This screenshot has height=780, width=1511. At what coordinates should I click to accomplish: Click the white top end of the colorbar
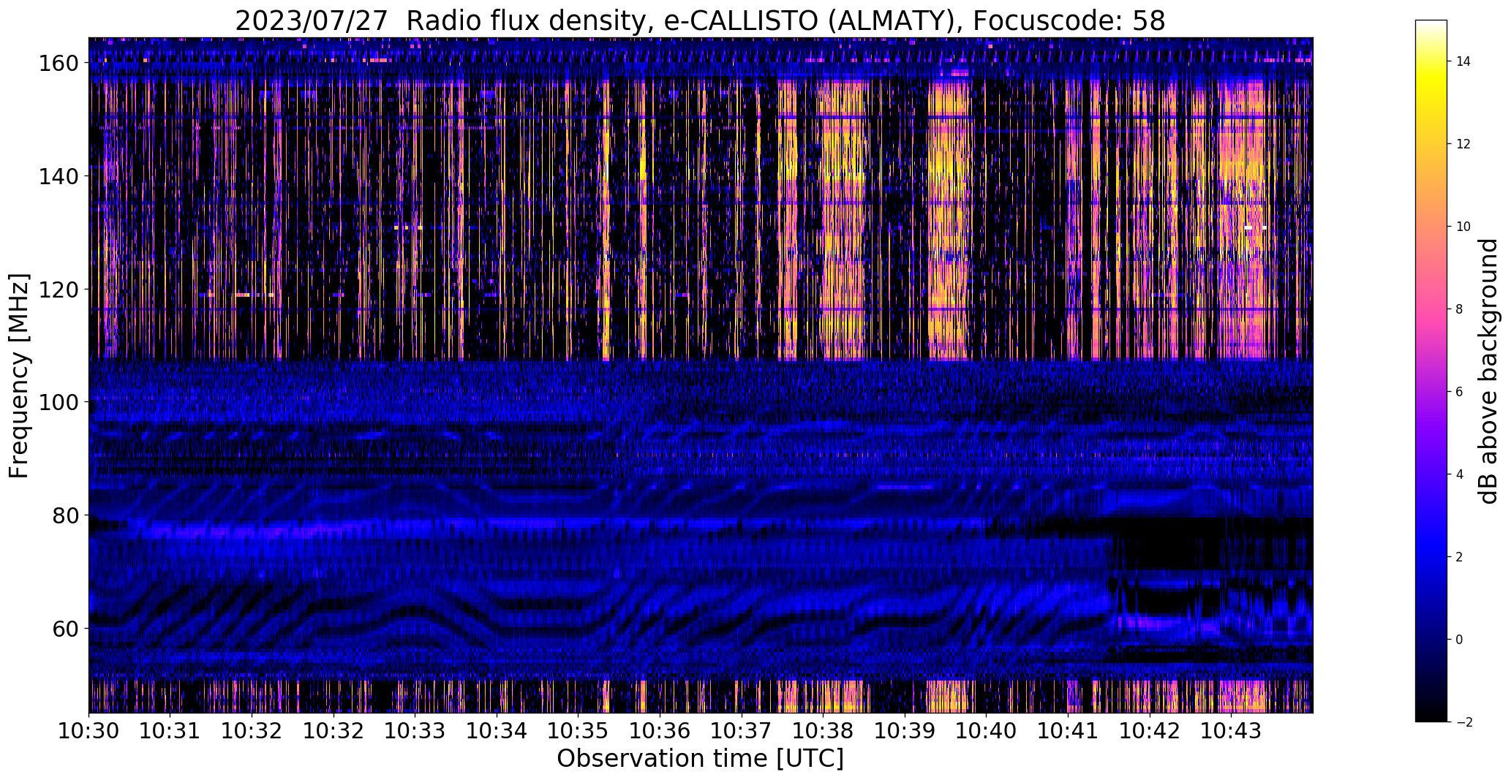pyautogui.click(x=1431, y=25)
